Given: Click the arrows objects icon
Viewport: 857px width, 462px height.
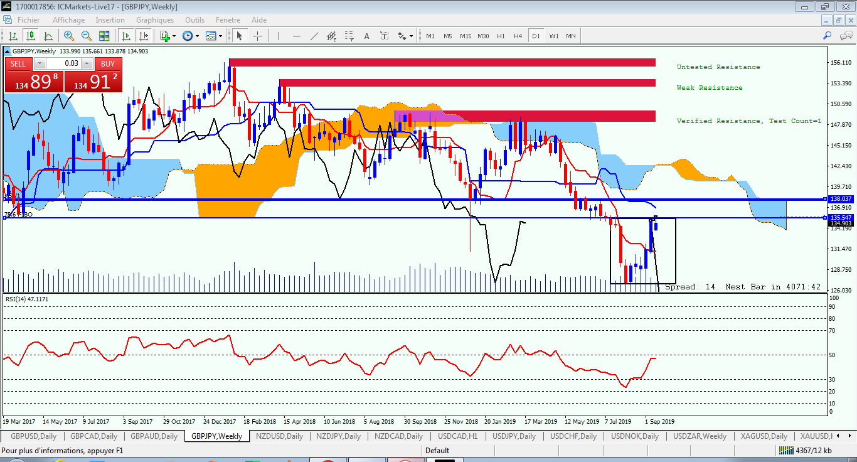Looking at the screenshot, I should click(402, 36).
